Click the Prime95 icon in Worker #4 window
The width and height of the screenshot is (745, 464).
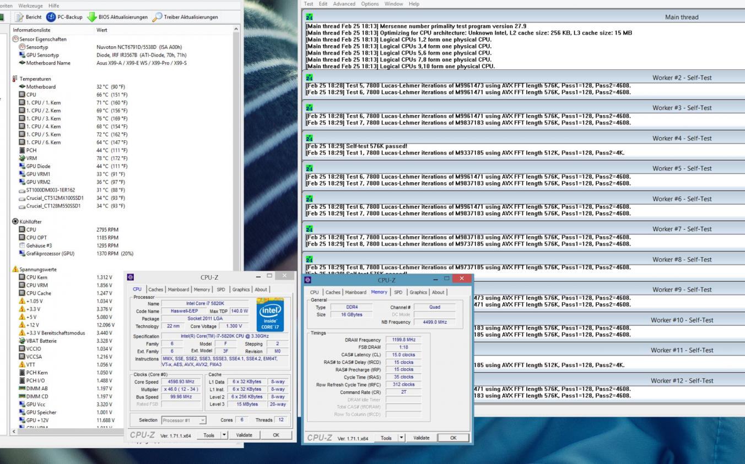coord(309,138)
